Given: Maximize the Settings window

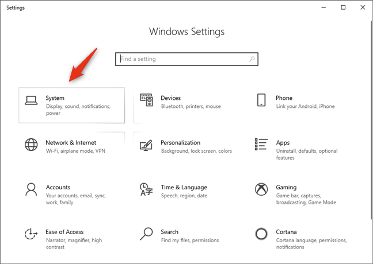Looking at the screenshot, I should coord(343,7).
